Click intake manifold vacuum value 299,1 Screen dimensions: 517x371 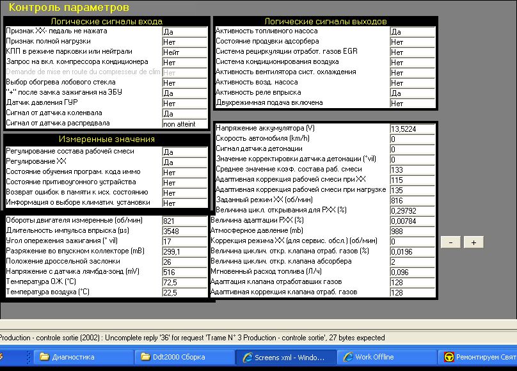[185, 252]
